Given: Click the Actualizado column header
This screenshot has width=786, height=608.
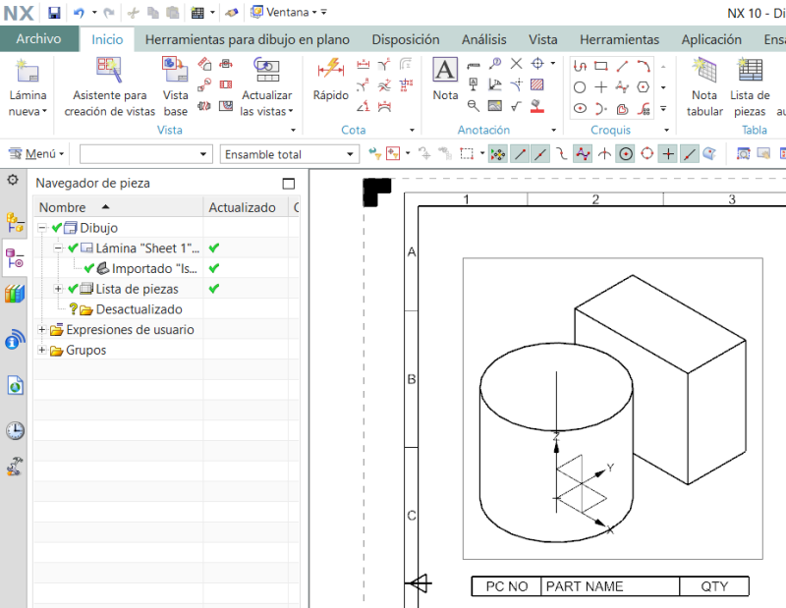Looking at the screenshot, I should [245, 207].
